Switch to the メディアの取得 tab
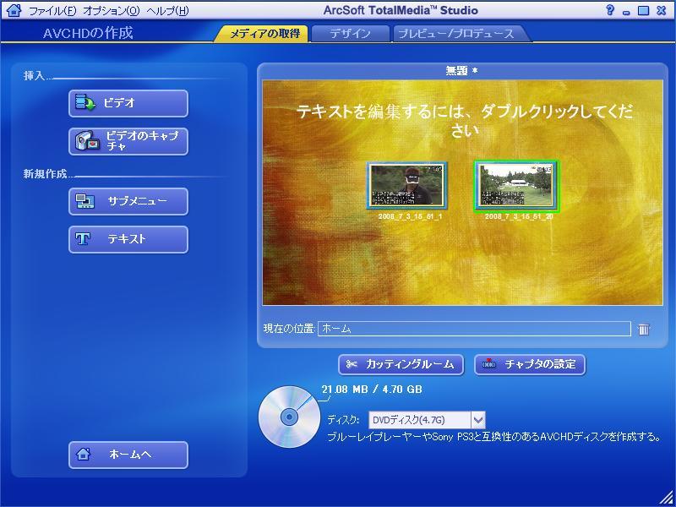Screen dimensions: 676x507 coord(264,34)
